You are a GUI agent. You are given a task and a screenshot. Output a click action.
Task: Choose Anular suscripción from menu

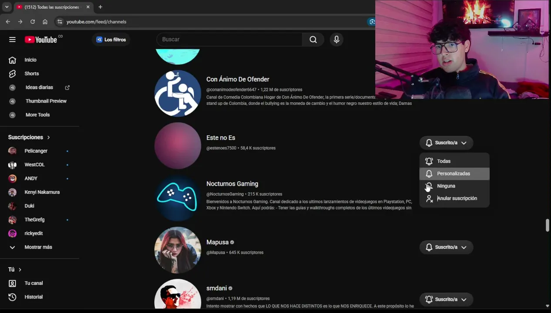(x=454, y=198)
